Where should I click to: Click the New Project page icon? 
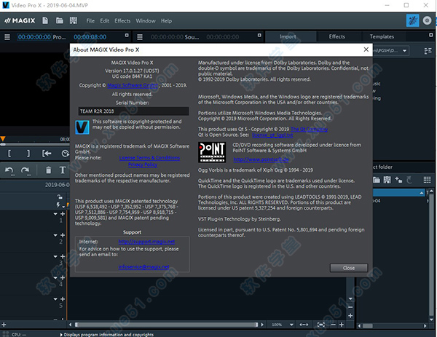[x=45, y=20]
